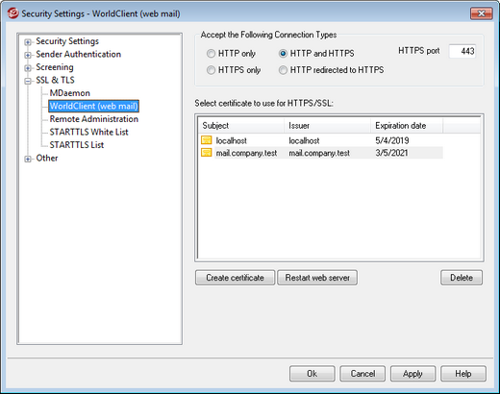Select the HTTPS only option
500x394 pixels.
[211, 70]
